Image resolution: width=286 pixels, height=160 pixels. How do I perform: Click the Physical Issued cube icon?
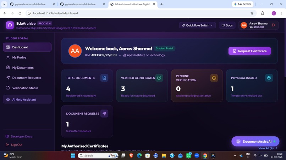[269, 78]
